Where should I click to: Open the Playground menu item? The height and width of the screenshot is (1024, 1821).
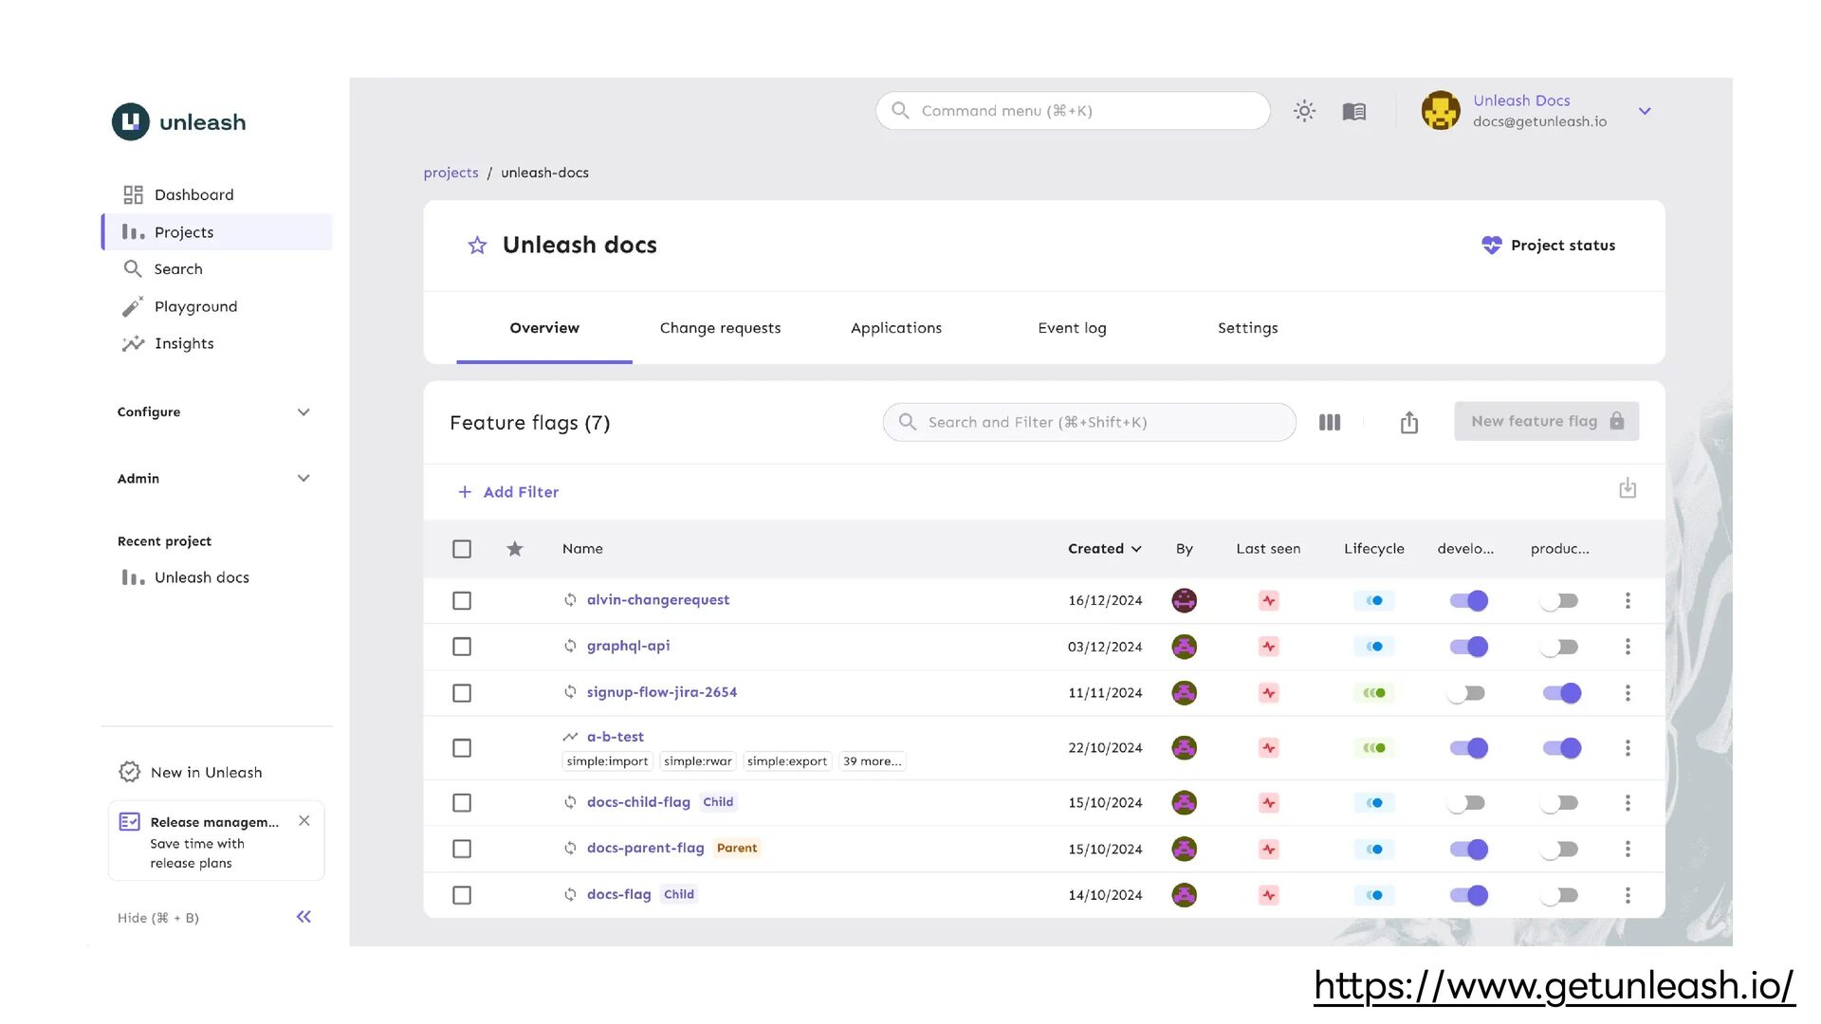217,306
